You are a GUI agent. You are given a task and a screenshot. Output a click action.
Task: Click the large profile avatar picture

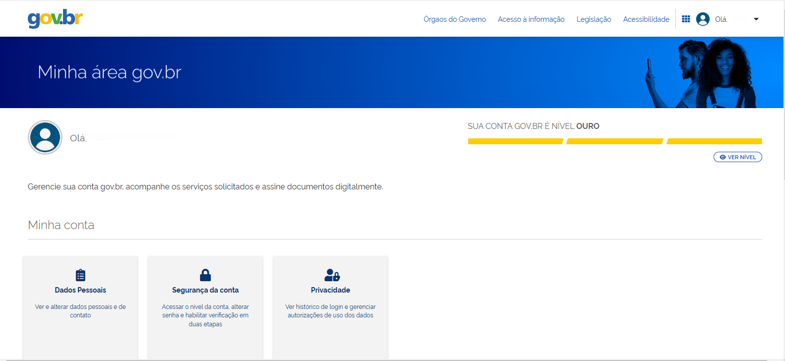pyautogui.click(x=45, y=137)
